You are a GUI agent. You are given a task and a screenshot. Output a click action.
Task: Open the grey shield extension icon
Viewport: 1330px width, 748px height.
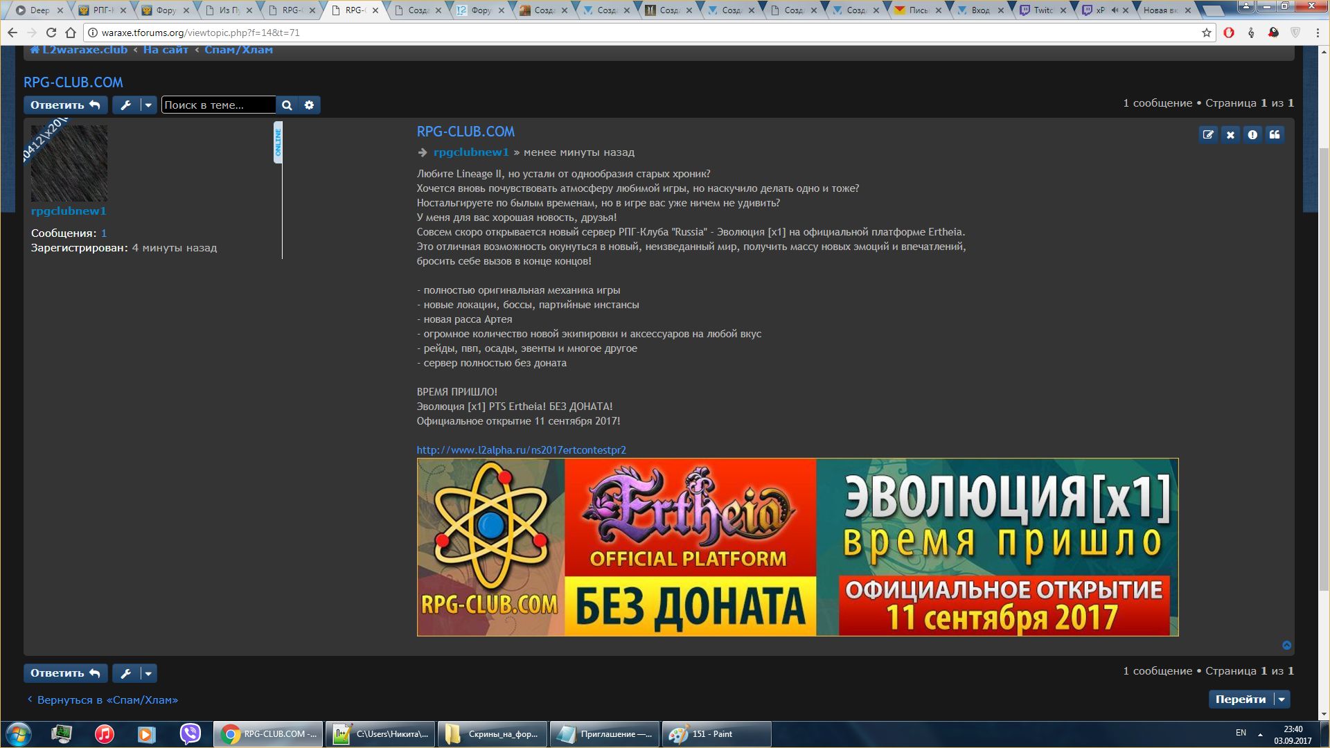pos(1295,33)
